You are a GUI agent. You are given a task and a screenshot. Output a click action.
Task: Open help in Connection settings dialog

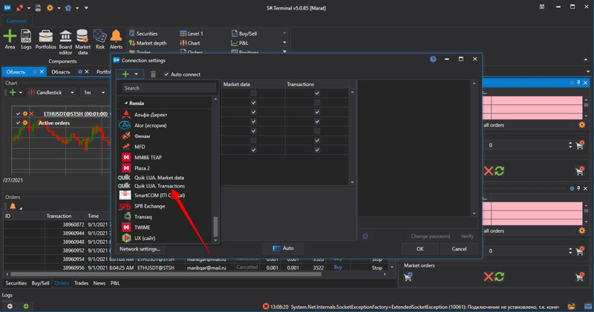pyautogui.click(x=433, y=59)
